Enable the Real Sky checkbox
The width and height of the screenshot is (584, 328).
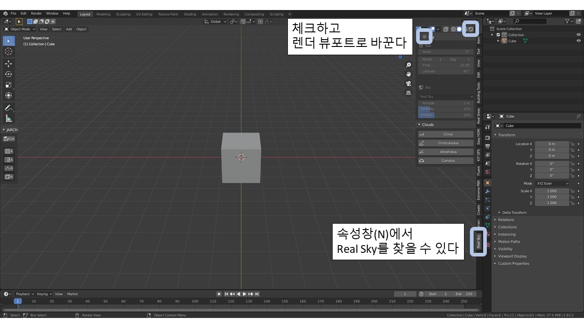(424, 36)
